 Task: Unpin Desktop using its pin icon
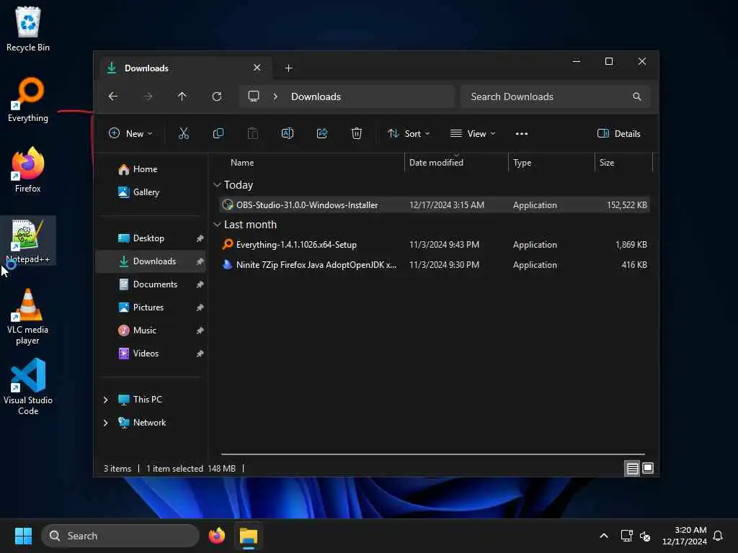pos(200,238)
